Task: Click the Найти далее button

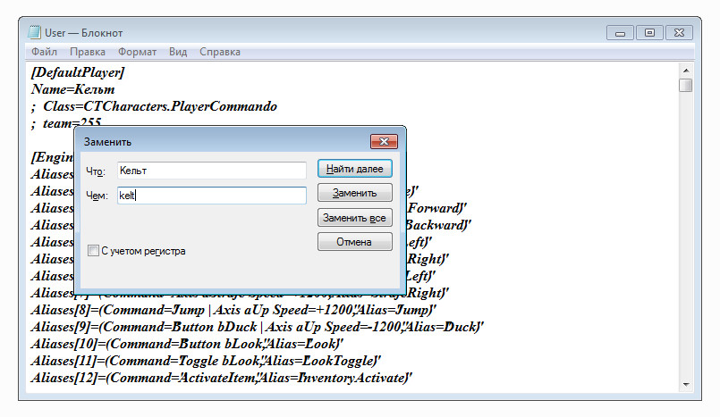Action: (x=354, y=169)
